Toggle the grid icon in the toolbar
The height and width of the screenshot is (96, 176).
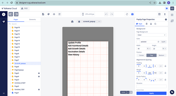[54, 14]
